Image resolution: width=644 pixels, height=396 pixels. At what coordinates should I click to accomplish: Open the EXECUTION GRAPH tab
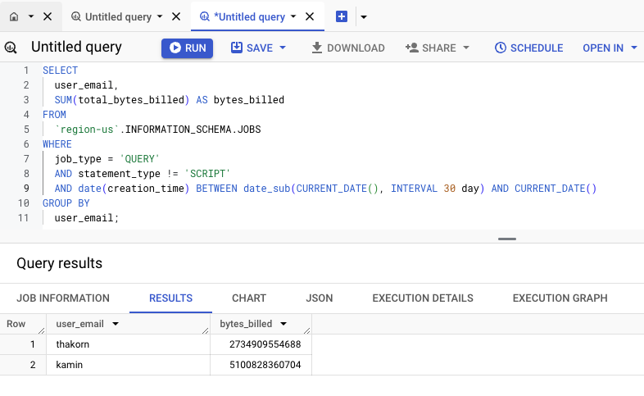(x=560, y=298)
